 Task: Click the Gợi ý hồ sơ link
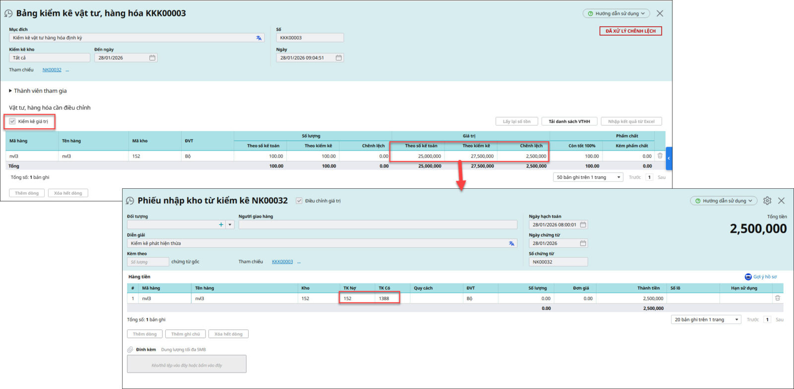click(761, 277)
